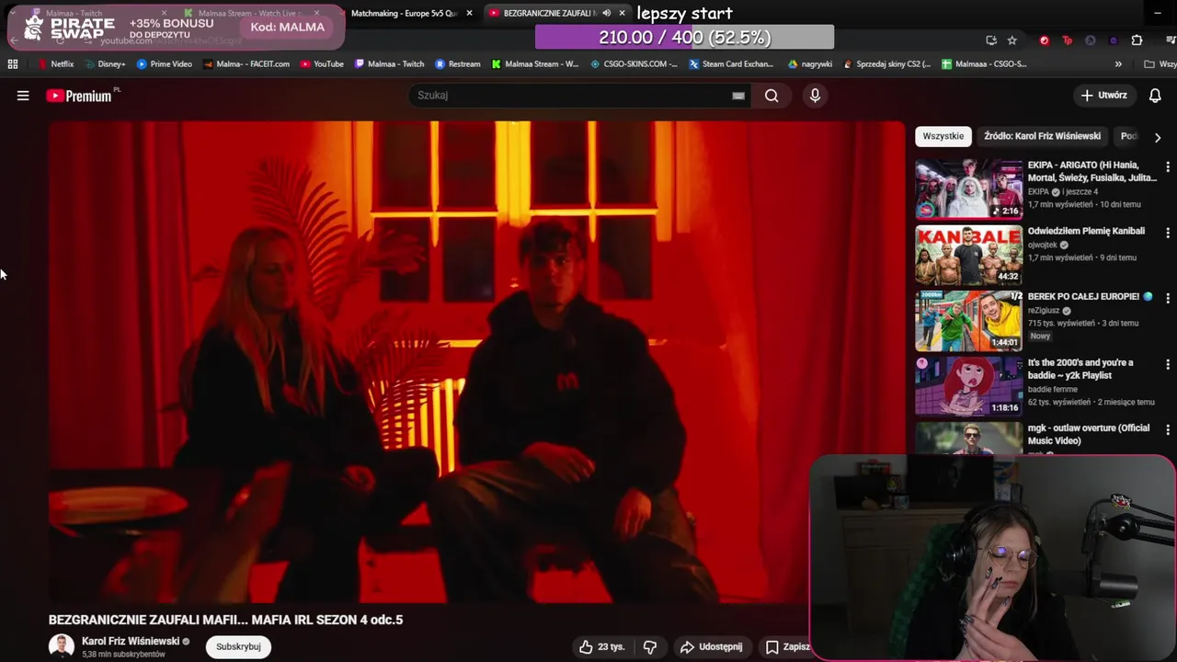Share the video via Udostępnij

pyautogui.click(x=711, y=646)
